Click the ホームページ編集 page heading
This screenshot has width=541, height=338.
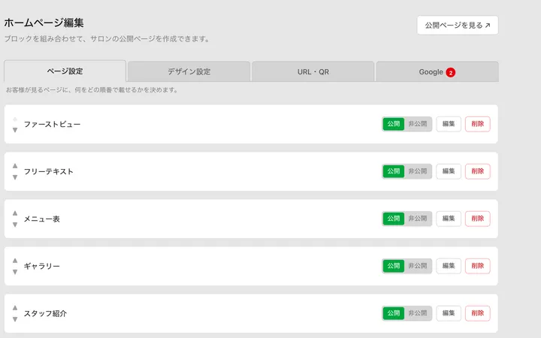[x=44, y=23]
